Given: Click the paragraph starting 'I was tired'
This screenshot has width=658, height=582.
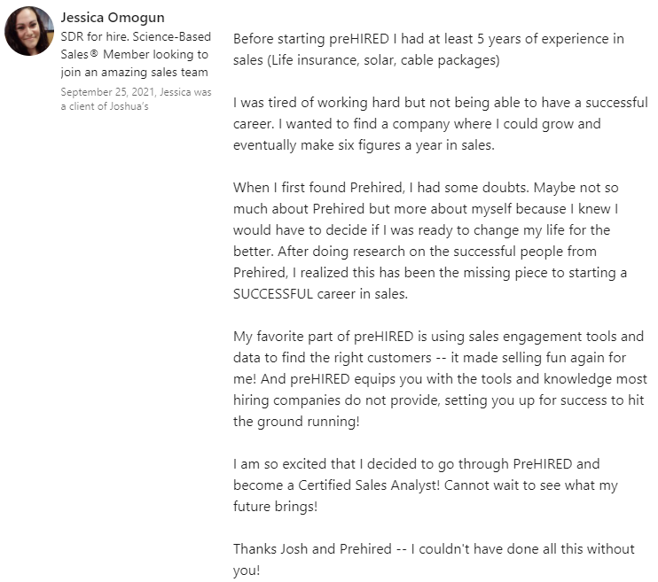Looking at the screenshot, I should [x=440, y=124].
